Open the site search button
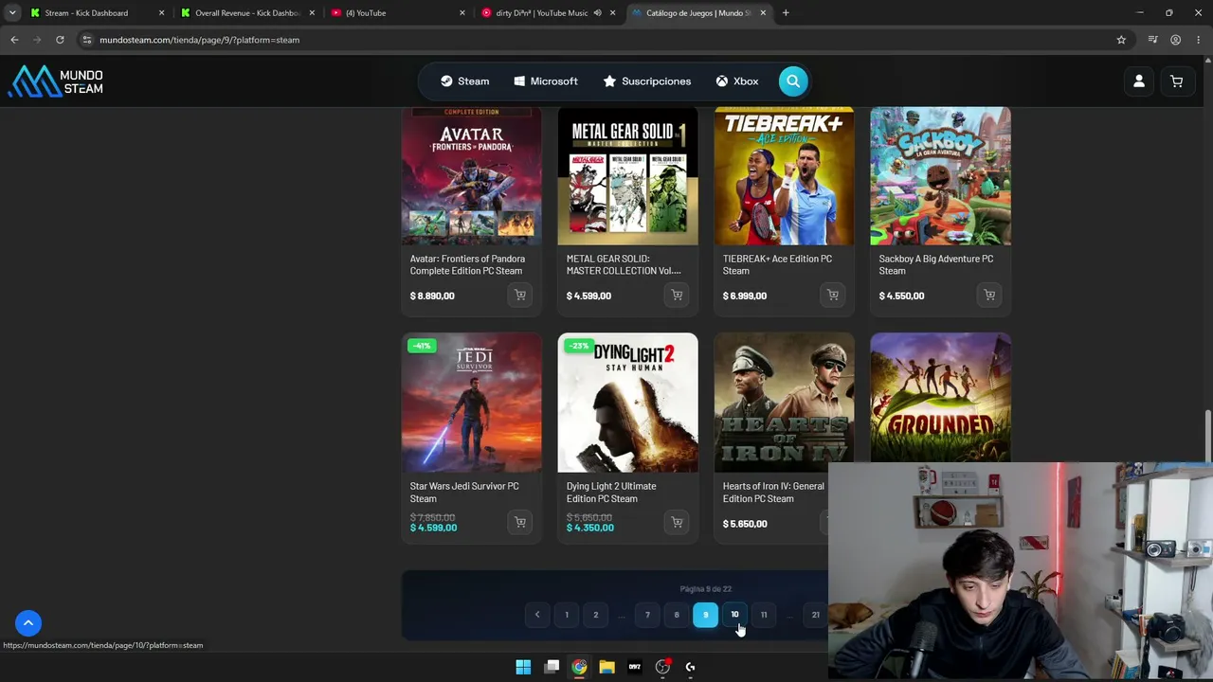This screenshot has height=682, width=1213. point(793,81)
